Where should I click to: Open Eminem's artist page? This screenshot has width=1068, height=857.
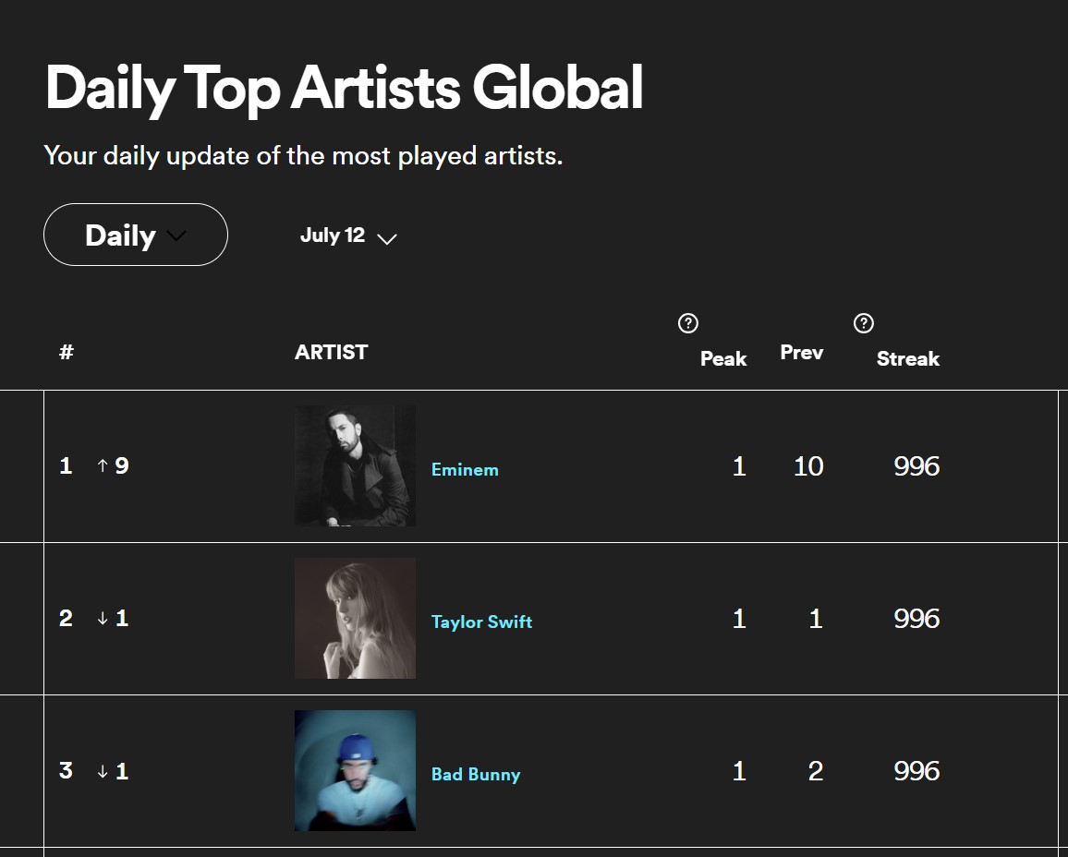pos(465,469)
